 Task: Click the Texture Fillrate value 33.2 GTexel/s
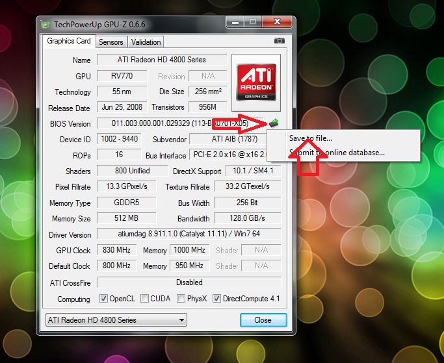click(x=248, y=186)
